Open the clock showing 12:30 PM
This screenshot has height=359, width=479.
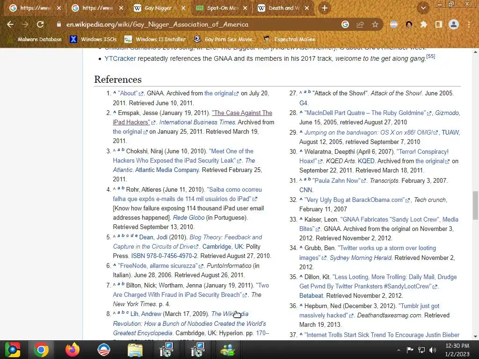(457, 350)
